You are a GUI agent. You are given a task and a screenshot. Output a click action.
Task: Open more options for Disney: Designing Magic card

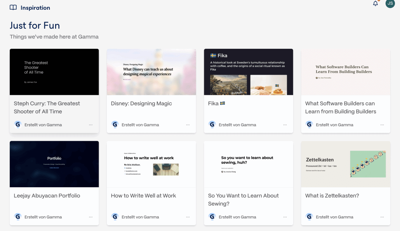coord(188,125)
